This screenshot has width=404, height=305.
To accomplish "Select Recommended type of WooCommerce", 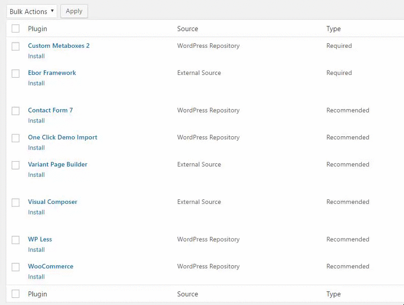I will (348, 266).
